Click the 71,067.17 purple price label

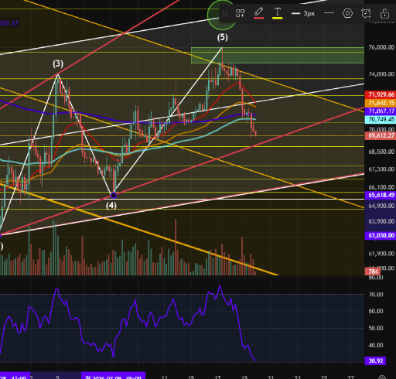click(x=381, y=111)
